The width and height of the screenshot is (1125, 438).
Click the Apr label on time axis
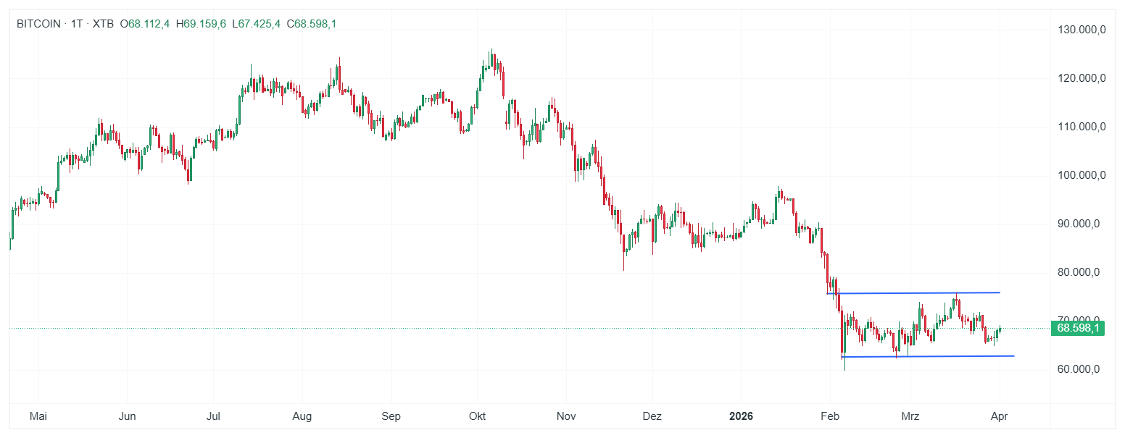point(998,416)
